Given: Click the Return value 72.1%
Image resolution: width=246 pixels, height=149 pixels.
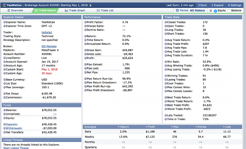Looking at the screenshot, I should point(126,36).
